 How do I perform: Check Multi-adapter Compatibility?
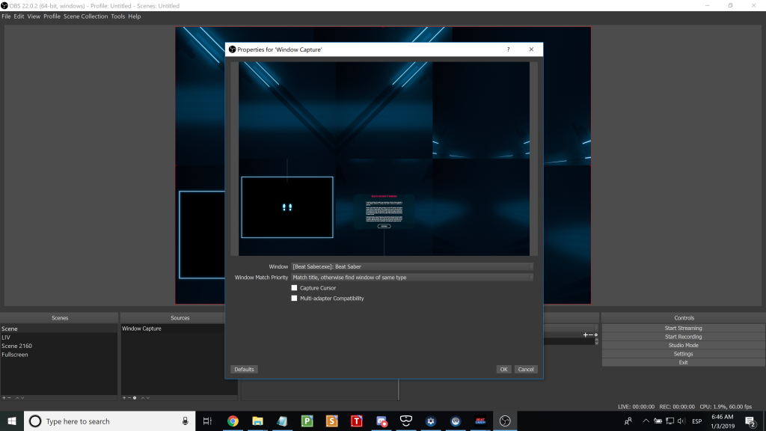(x=295, y=298)
